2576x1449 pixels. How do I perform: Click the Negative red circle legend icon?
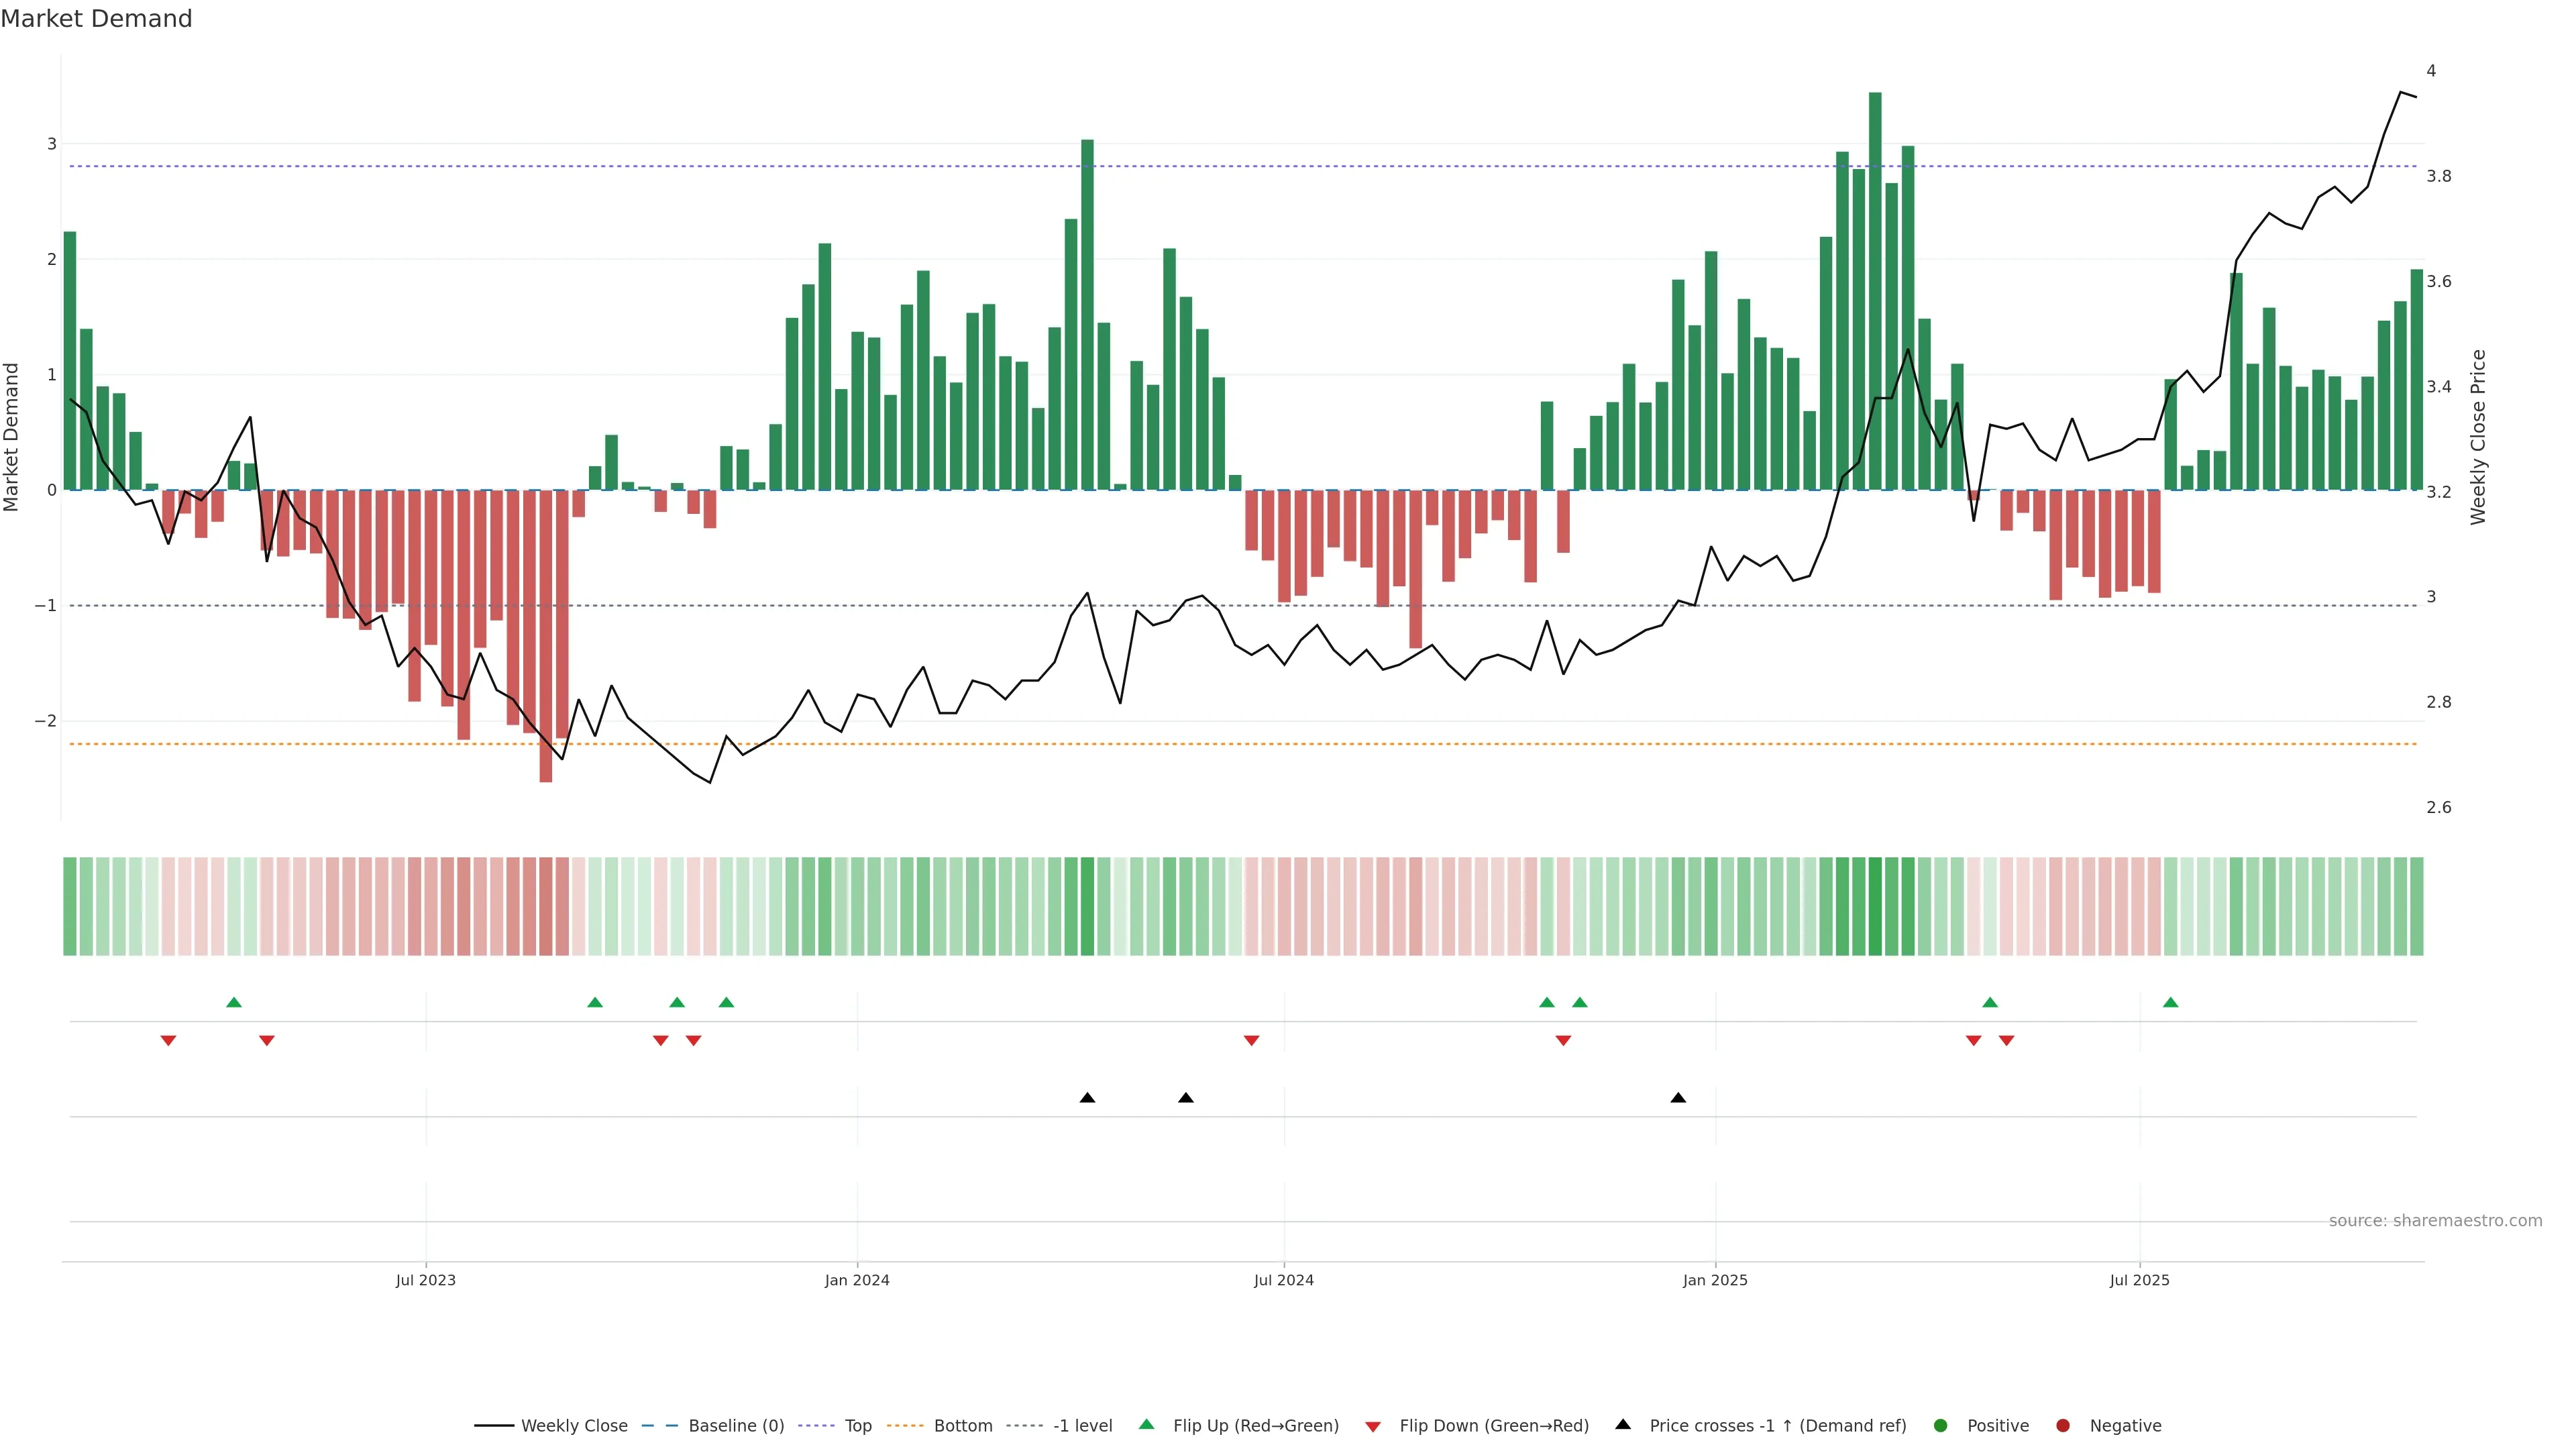point(2063,1426)
